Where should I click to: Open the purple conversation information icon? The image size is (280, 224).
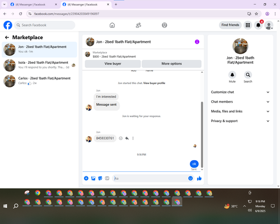tap(197, 42)
